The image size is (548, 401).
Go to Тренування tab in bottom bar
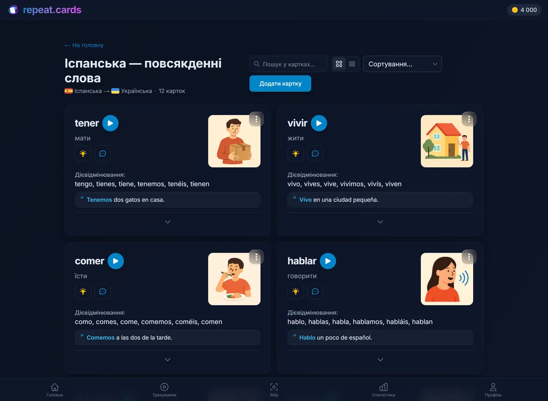coord(164,390)
